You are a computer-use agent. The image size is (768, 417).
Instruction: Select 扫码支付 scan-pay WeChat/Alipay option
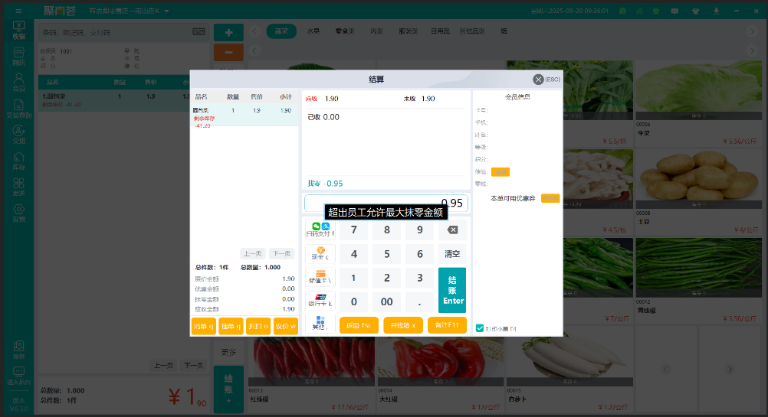[x=320, y=230]
